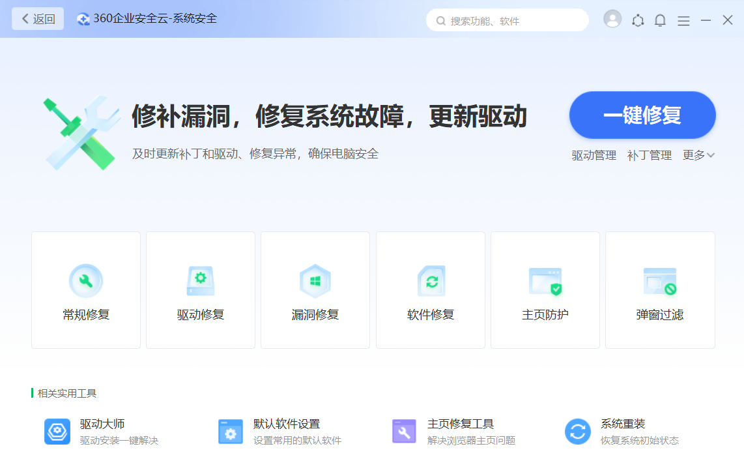Open the hamburger main menu
This screenshot has width=744, height=472.
[x=683, y=21]
